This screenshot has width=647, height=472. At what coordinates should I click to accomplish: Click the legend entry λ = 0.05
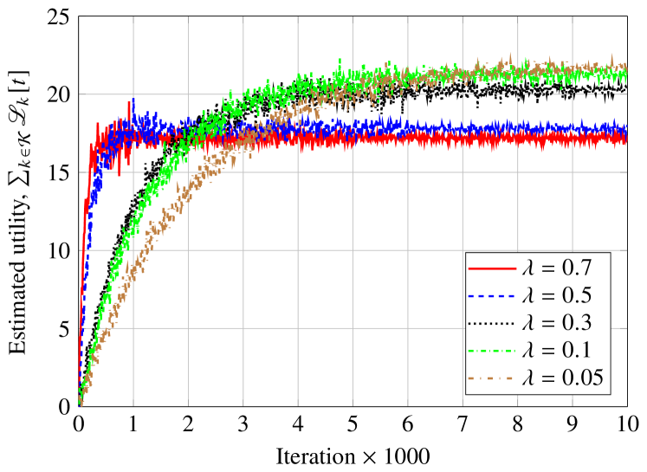536,378
